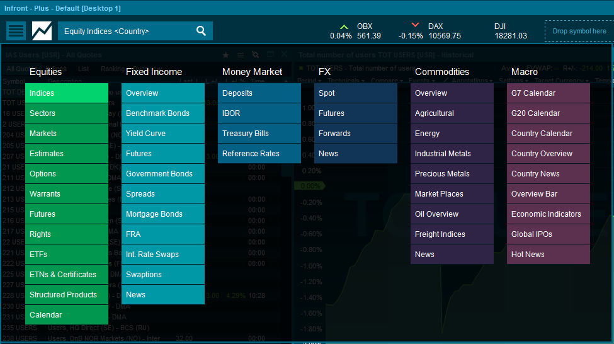Screen dimensions: 614x344
Task: Choose Estimates under Equities
Action: pos(67,154)
